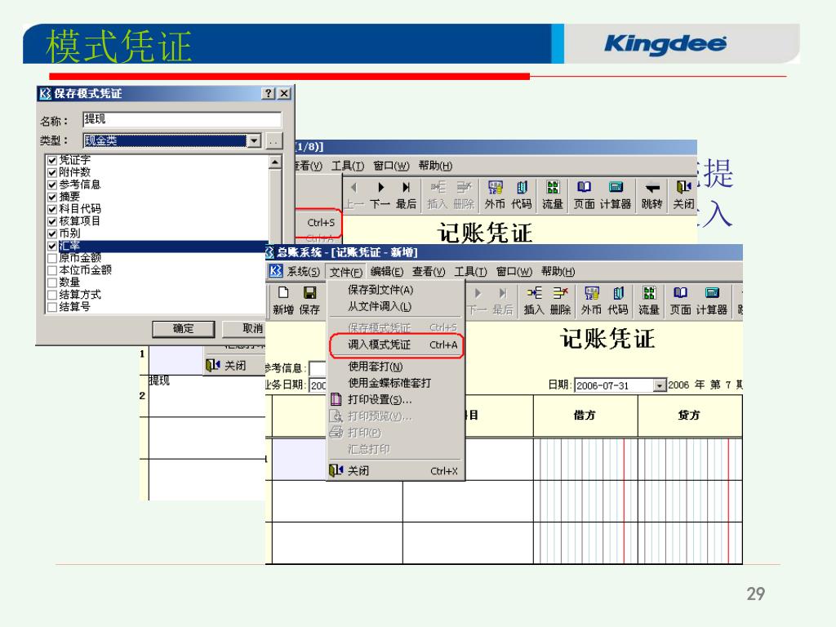Viewport: 836px width, 627px height.
Task: Uncheck the 附件数 checkbox
Action: click(51, 172)
